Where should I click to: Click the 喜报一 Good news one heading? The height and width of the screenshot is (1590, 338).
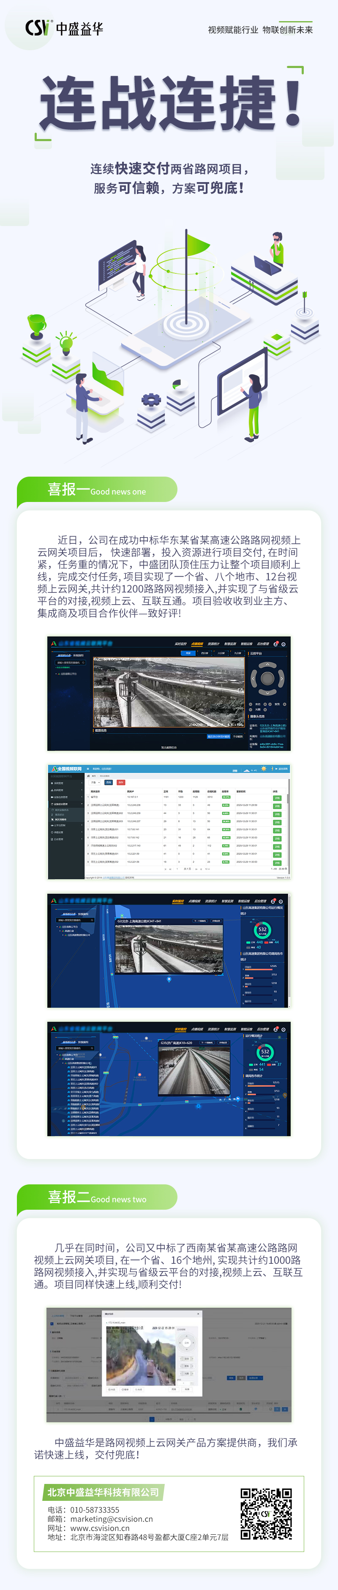point(97,490)
